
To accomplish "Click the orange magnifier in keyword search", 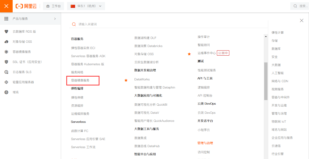I will tap(74, 24).
